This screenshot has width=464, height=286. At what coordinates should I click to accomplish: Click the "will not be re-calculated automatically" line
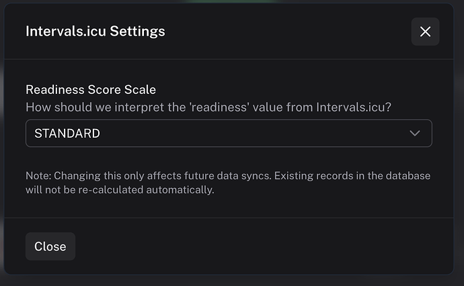coord(120,190)
